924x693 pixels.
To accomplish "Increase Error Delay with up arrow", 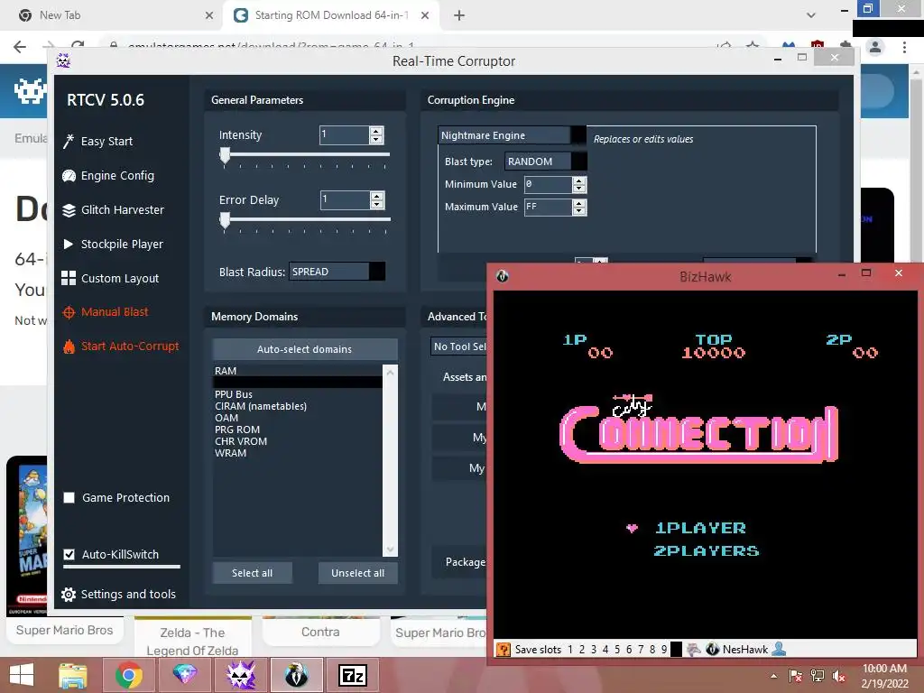I will click(377, 196).
